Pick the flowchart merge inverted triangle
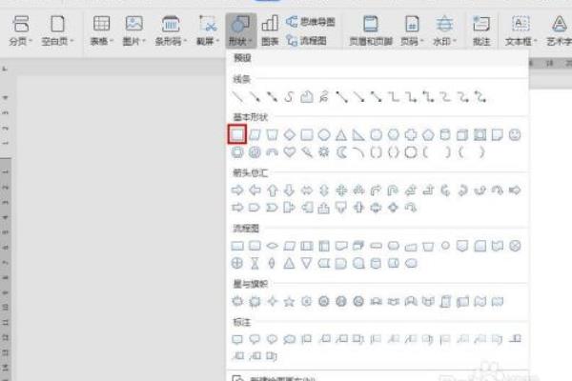Image resolution: width=572 pixels, height=381 pixels. tap(307, 263)
